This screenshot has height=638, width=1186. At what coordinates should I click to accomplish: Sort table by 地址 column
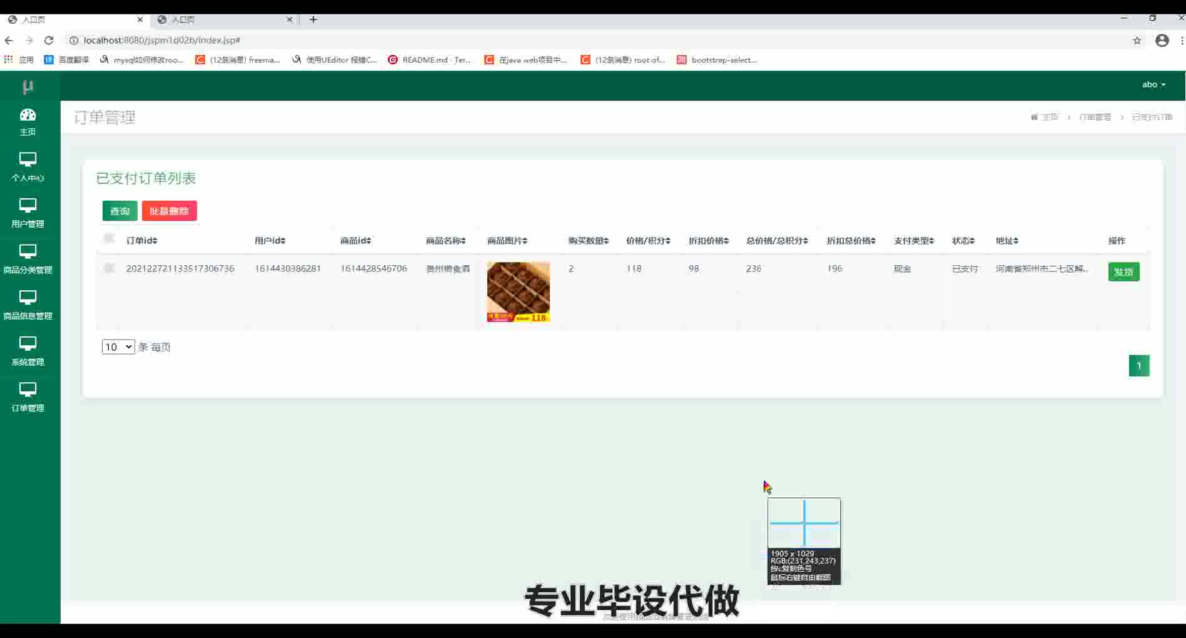tap(1007, 241)
